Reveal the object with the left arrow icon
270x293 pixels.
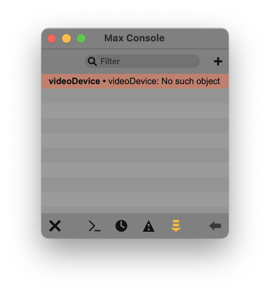click(x=215, y=226)
